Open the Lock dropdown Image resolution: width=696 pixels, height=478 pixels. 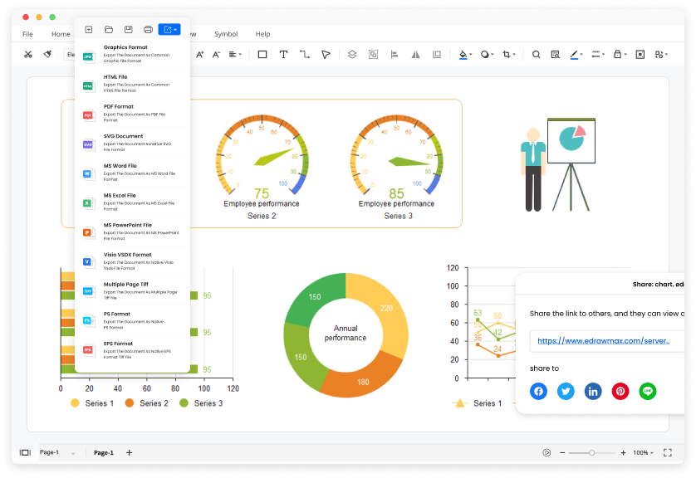pyautogui.click(x=620, y=54)
